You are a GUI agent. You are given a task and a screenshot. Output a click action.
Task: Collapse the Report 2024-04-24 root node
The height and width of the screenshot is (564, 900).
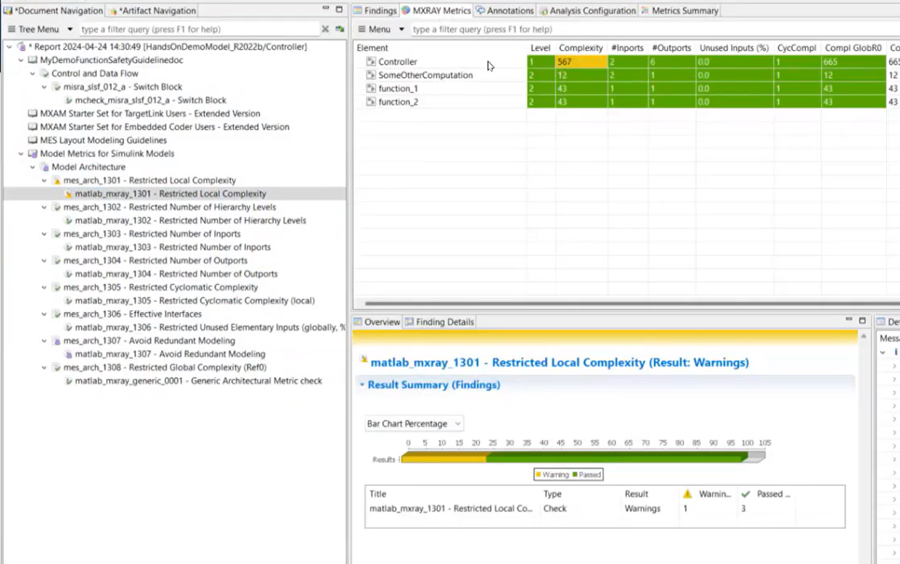point(9,46)
